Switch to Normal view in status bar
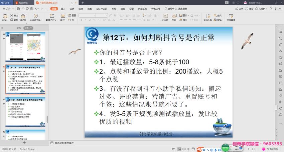This screenshot has width=284, height=152. [179, 149]
